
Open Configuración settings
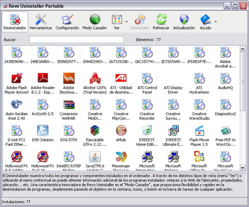pyautogui.click(x=67, y=22)
